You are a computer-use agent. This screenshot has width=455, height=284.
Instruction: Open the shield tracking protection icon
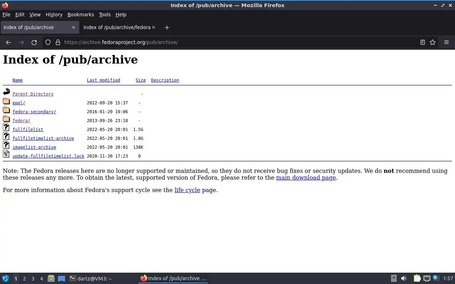click(x=48, y=42)
